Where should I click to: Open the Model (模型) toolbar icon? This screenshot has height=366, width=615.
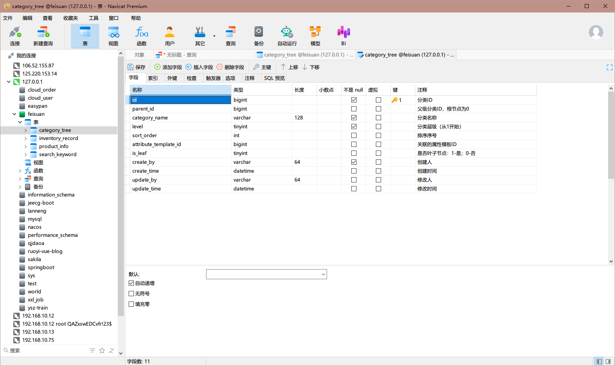pos(315,36)
